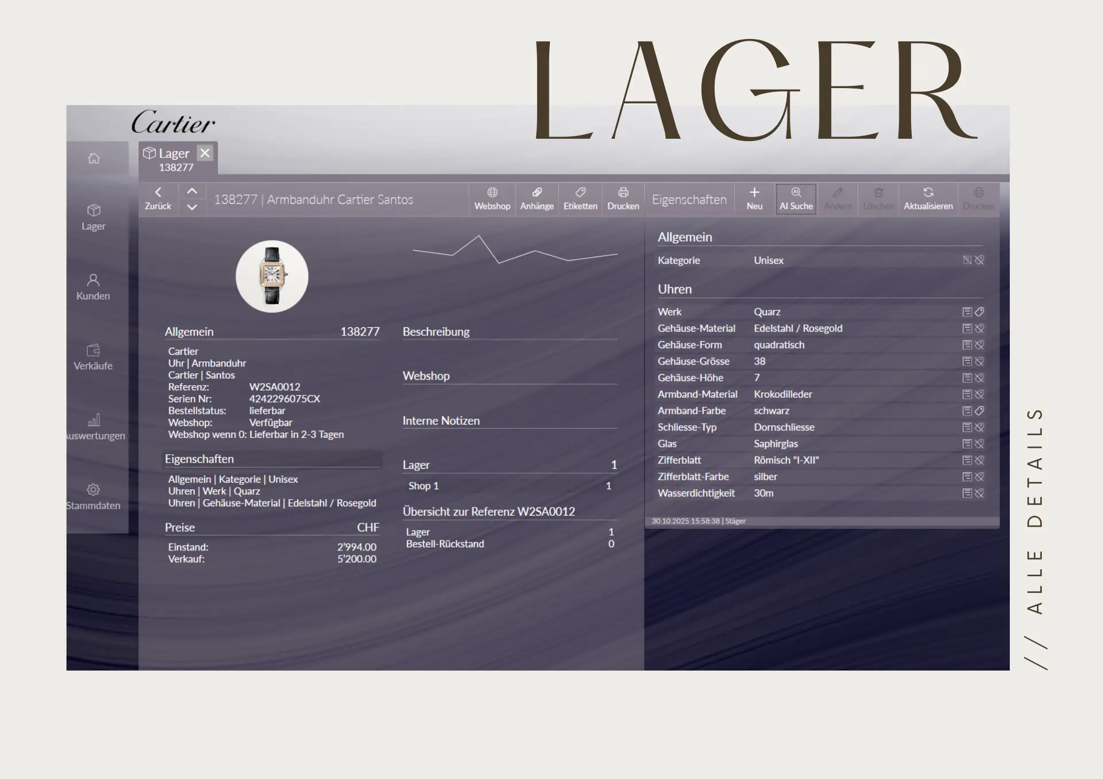Click the Ändern edit pencil
This screenshot has height=779, width=1103.
tap(838, 199)
